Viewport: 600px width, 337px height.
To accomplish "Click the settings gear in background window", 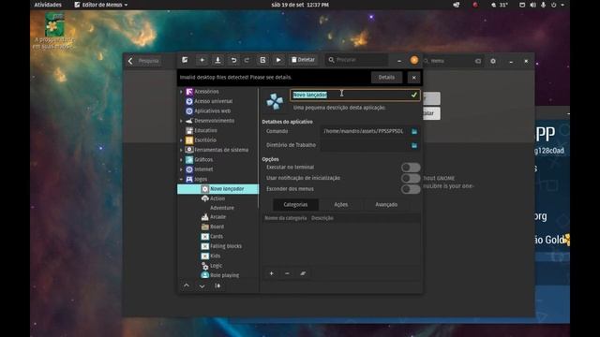I will 493,61.
